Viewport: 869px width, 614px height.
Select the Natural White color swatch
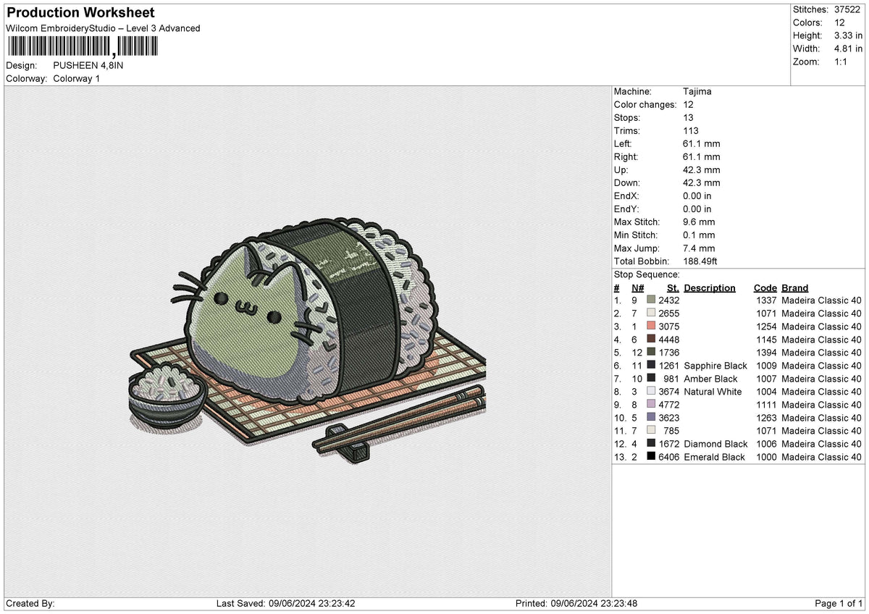point(651,392)
